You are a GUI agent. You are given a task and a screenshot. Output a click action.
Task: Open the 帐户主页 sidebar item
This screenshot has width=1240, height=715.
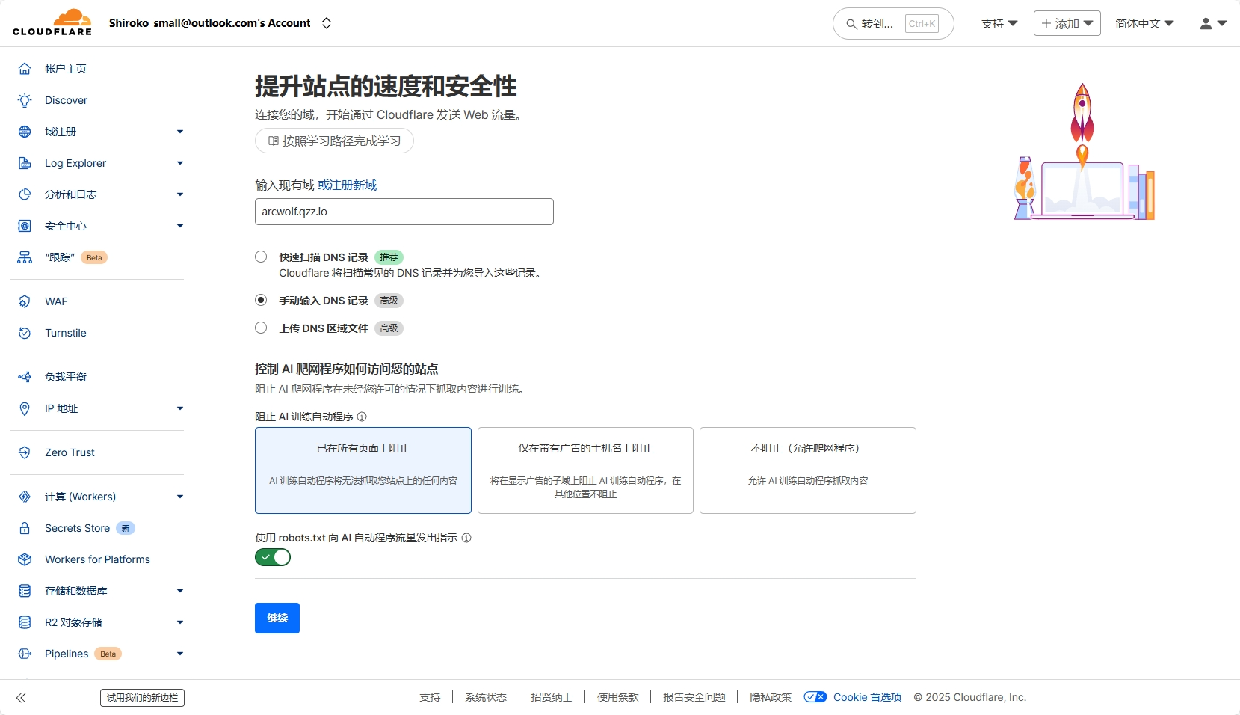click(x=66, y=69)
